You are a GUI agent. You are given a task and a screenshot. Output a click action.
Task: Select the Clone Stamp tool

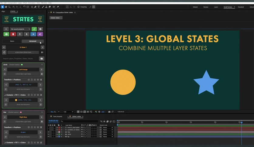(x=46, y=7)
